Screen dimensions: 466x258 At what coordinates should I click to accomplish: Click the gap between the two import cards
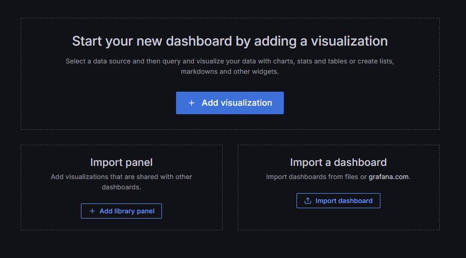point(230,188)
